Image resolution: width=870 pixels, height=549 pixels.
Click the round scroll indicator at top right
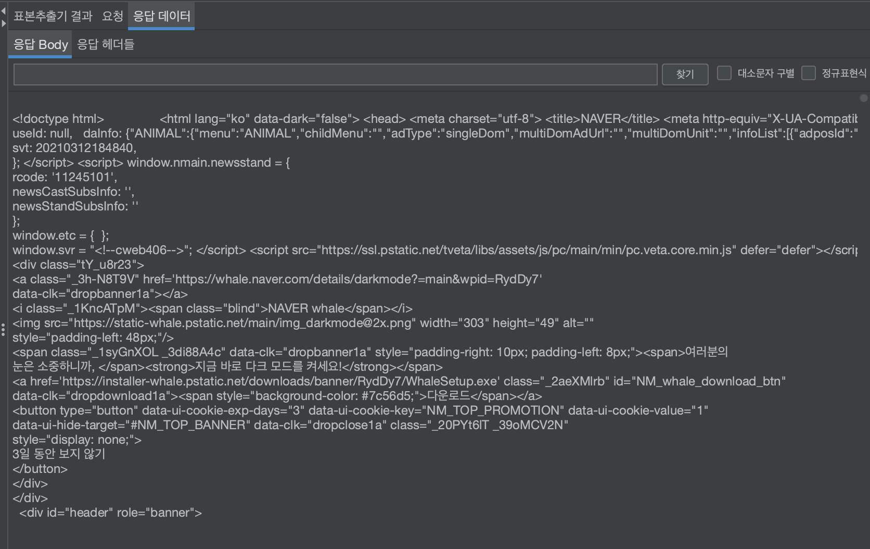[864, 98]
